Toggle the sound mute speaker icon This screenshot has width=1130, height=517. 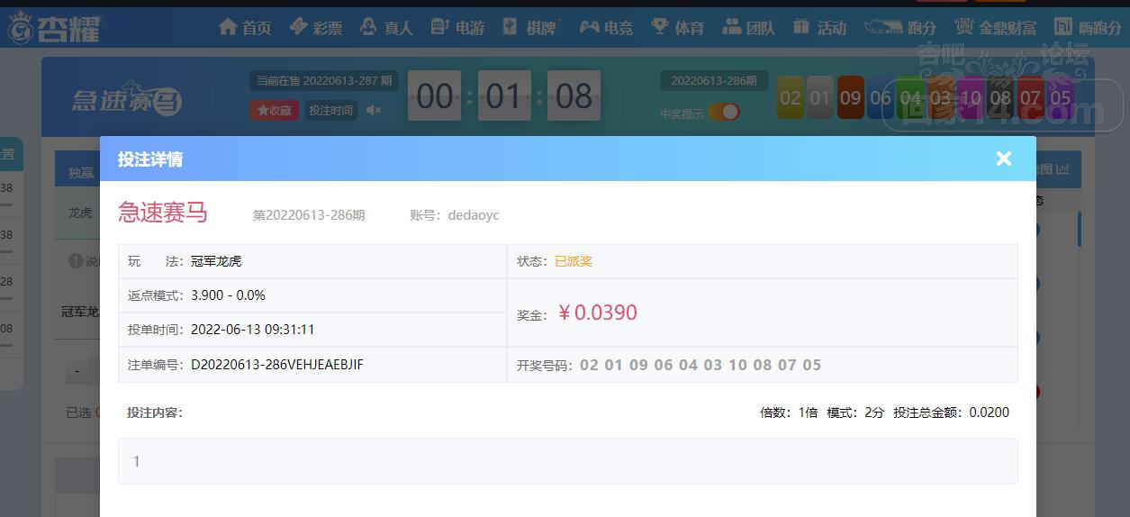[x=374, y=110]
